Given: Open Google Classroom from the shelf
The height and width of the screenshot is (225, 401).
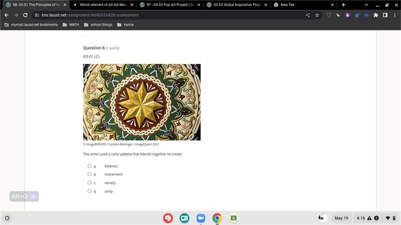Looking at the screenshot, I should tap(234, 218).
